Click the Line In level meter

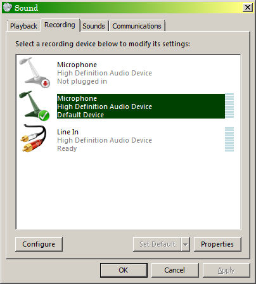pyautogui.click(x=229, y=139)
